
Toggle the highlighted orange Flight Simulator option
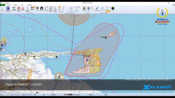(x=108, y=11)
